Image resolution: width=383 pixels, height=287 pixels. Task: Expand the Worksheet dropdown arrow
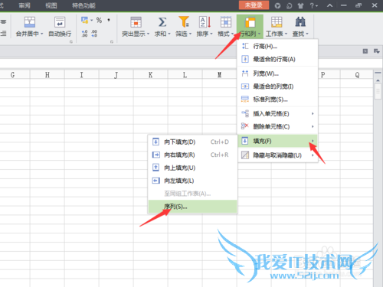[286, 34]
